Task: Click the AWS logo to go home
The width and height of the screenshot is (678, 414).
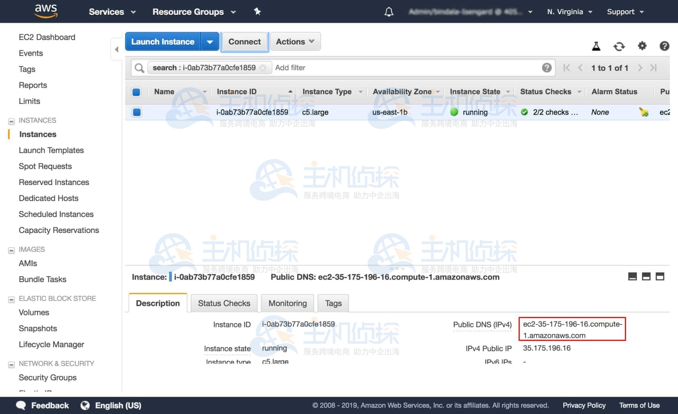Action: point(46,11)
